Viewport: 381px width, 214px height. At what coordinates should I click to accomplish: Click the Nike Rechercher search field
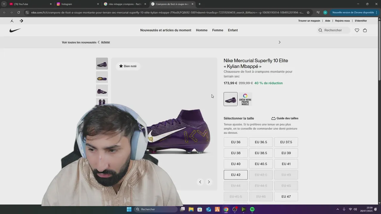pyautogui.click(x=334, y=30)
